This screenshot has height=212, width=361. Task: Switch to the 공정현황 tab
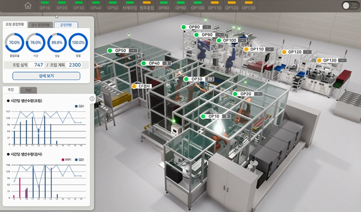point(66,24)
